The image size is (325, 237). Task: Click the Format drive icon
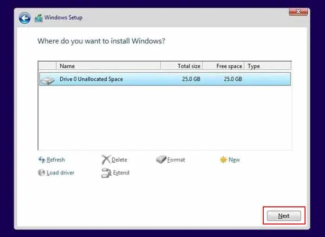(x=161, y=160)
